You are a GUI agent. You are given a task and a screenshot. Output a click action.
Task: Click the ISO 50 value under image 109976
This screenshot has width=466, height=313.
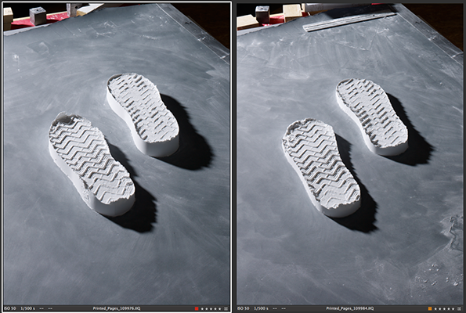(x=10, y=308)
